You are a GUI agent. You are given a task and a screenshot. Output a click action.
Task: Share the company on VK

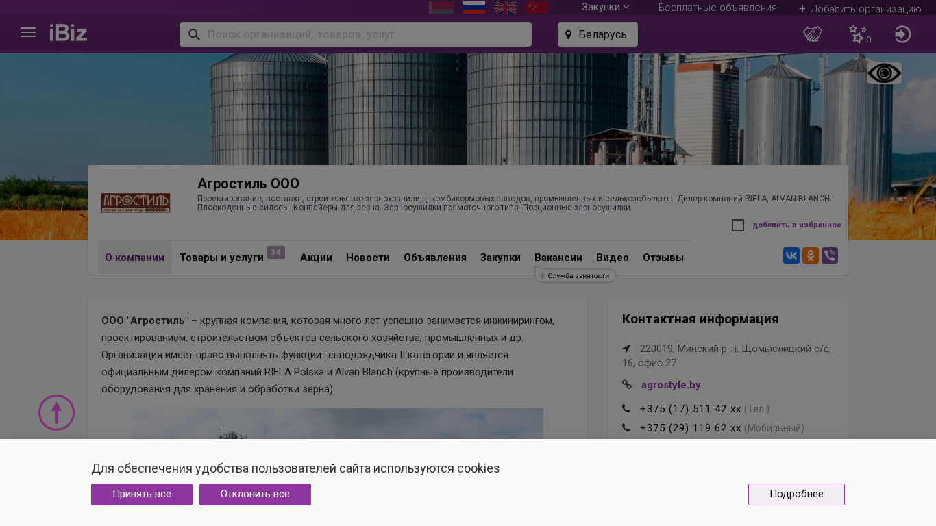791,255
